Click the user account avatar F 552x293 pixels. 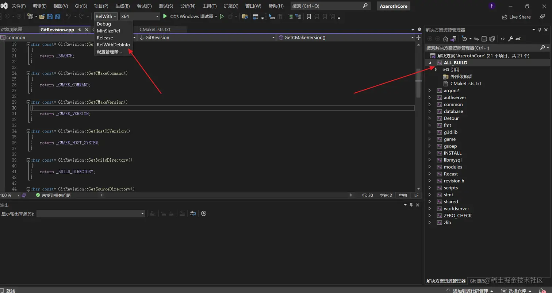pyautogui.click(x=492, y=6)
